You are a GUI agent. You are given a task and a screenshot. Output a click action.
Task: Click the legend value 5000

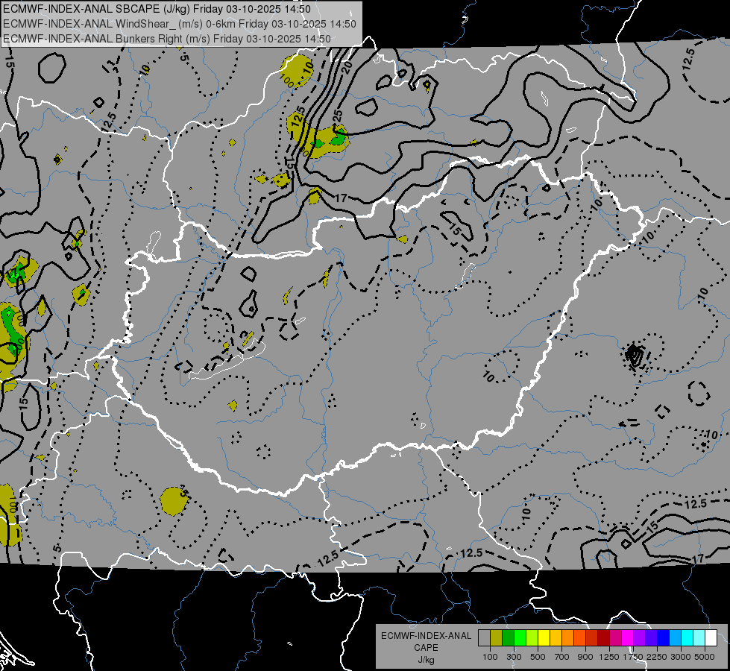tap(705, 657)
